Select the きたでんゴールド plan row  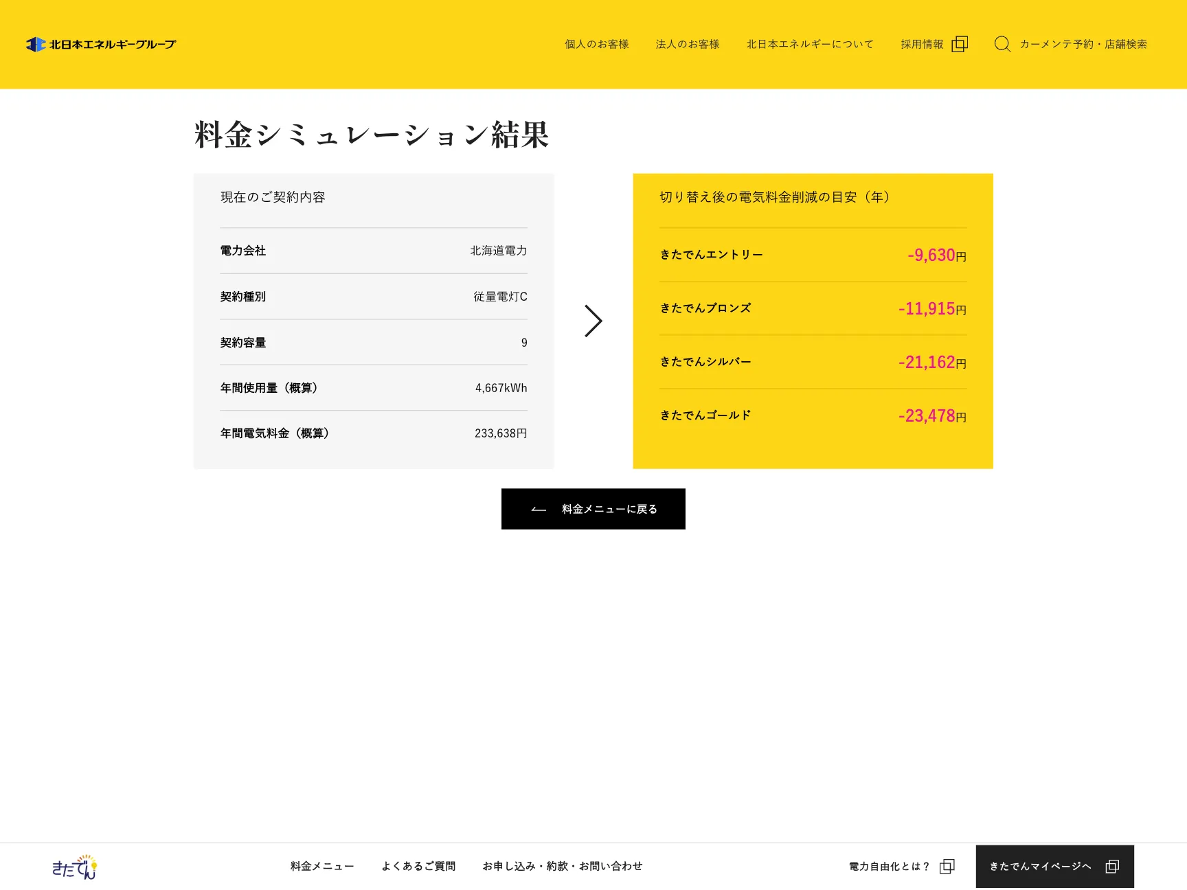813,415
